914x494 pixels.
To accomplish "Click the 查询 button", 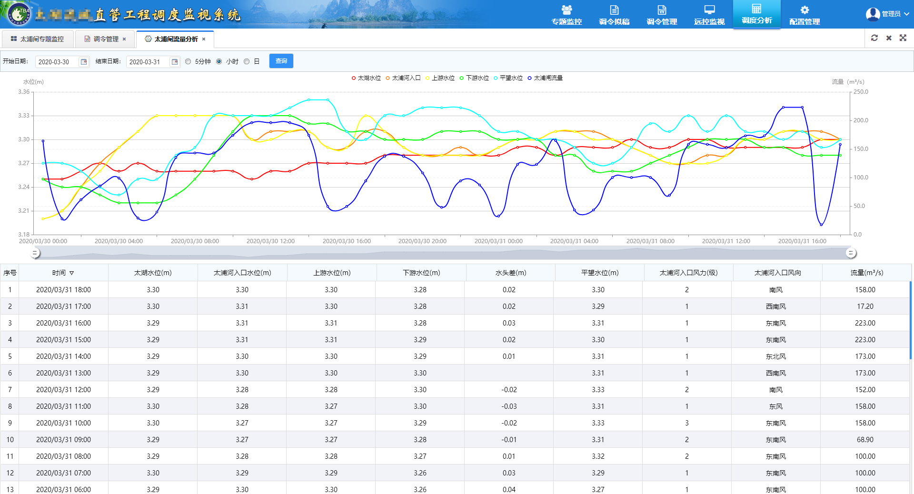I will click(x=281, y=61).
